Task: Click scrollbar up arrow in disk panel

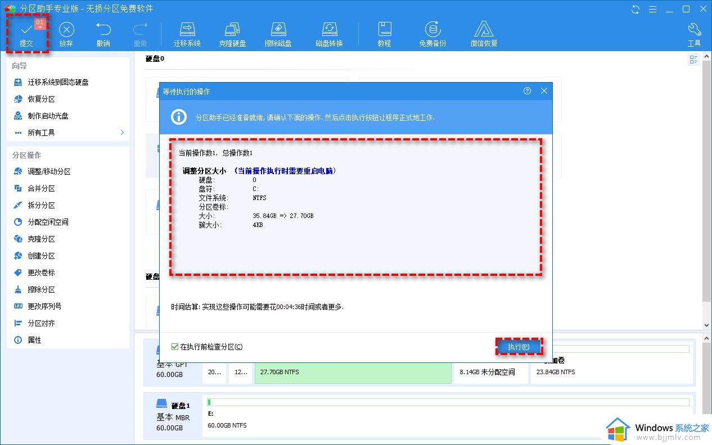Action: [707, 56]
